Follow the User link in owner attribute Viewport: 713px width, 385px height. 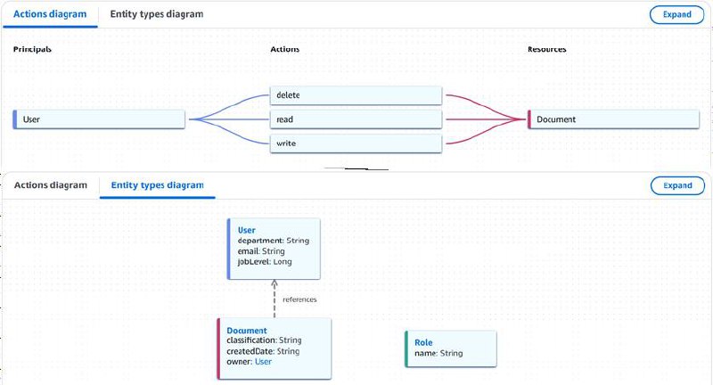tap(263, 362)
